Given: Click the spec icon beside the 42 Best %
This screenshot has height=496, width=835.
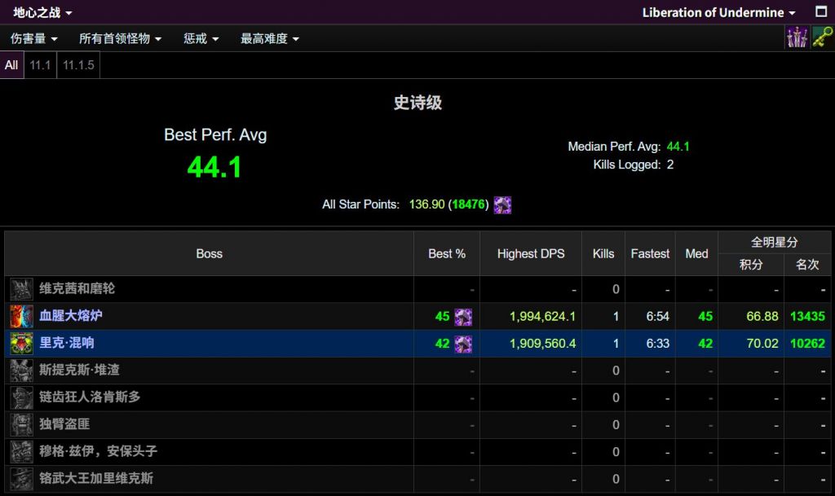Looking at the screenshot, I should [463, 343].
